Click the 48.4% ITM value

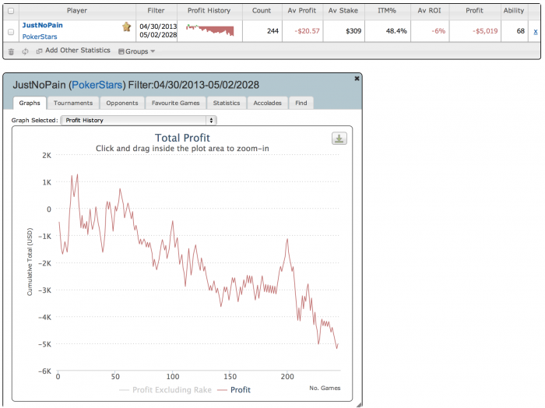click(396, 31)
